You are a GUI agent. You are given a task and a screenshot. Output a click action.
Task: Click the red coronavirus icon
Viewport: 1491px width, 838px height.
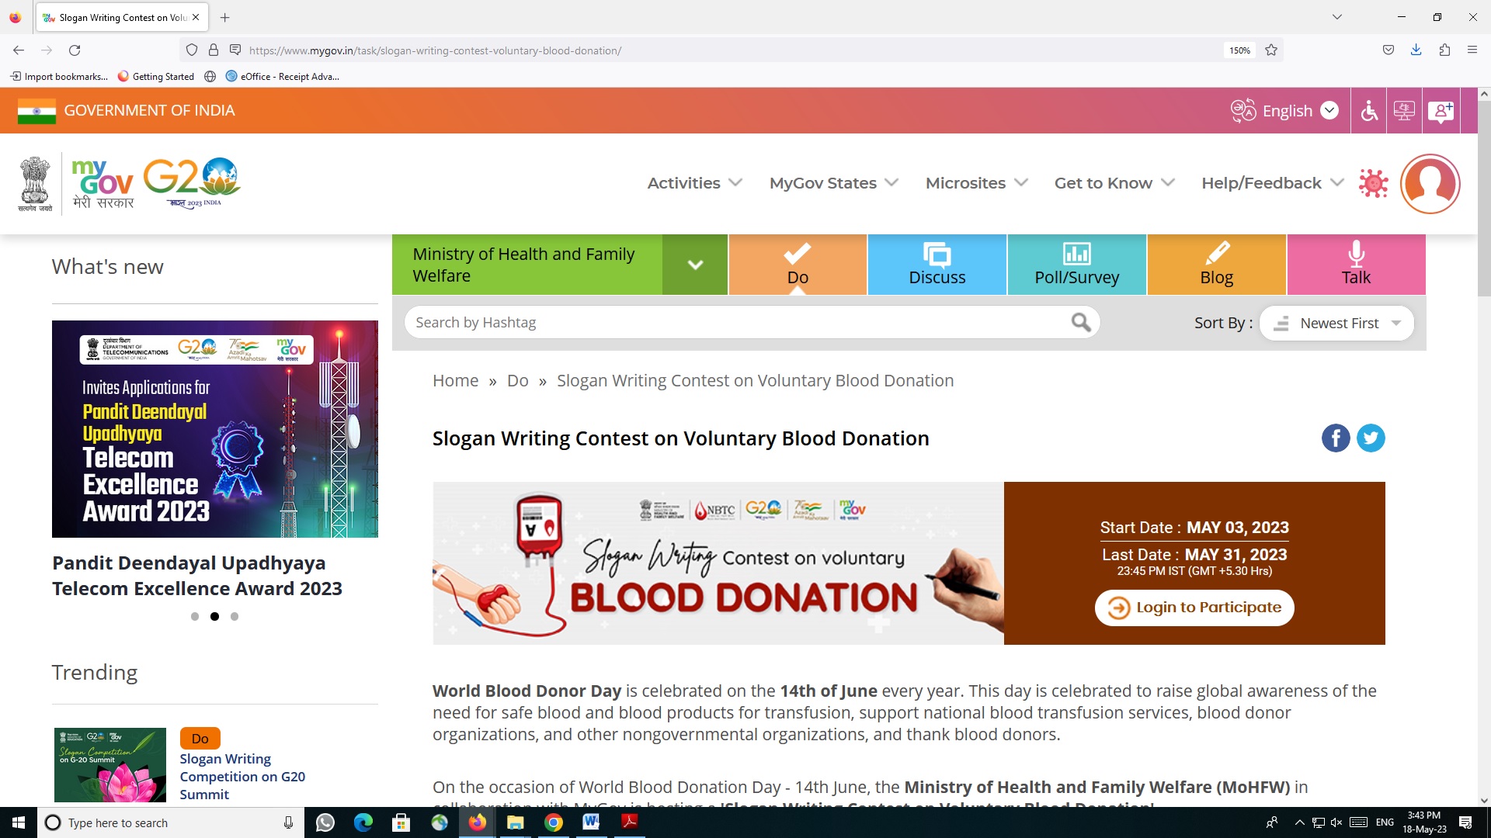tap(1373, 184)
